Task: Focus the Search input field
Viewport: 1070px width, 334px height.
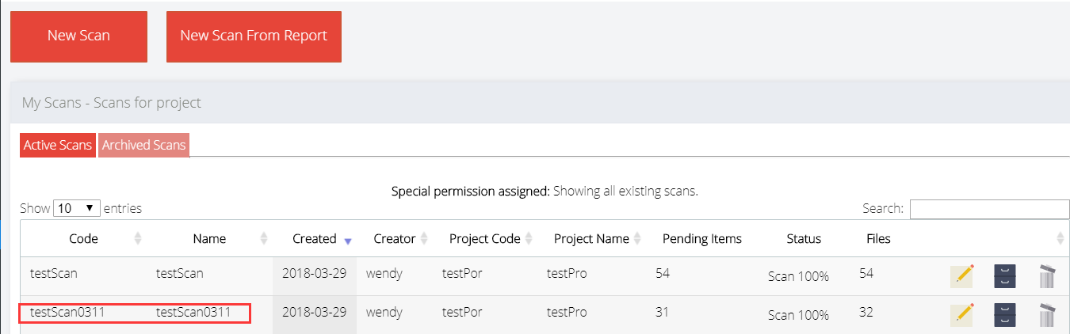Action: click(x=989, y=209)
